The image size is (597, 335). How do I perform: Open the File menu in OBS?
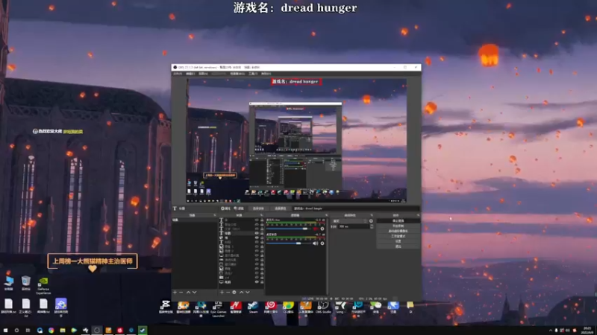[x=178, y=74]
